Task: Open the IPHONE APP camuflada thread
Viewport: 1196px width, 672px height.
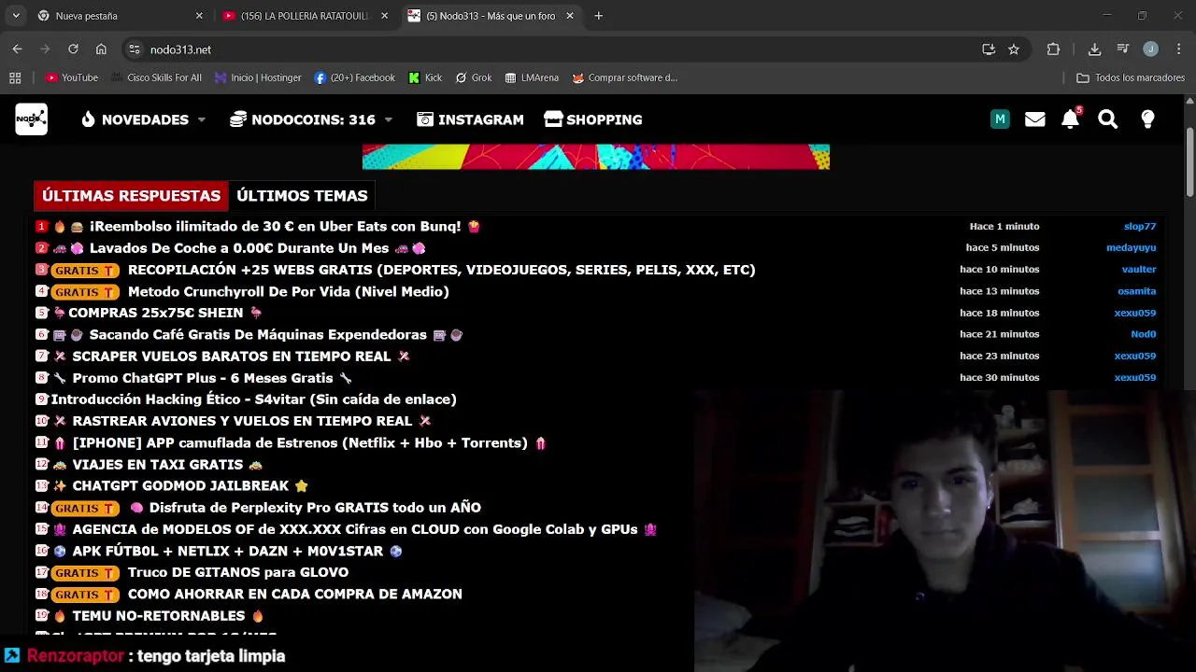Action: [300, 443]
